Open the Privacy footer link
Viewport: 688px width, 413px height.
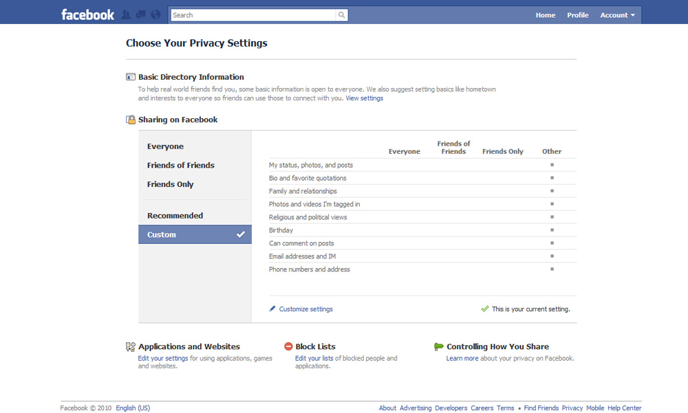[572, 408]
